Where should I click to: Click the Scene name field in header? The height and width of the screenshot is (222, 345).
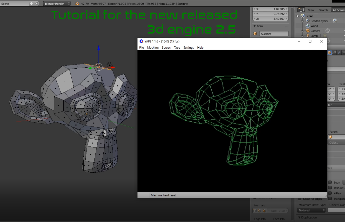click(15, 4)
